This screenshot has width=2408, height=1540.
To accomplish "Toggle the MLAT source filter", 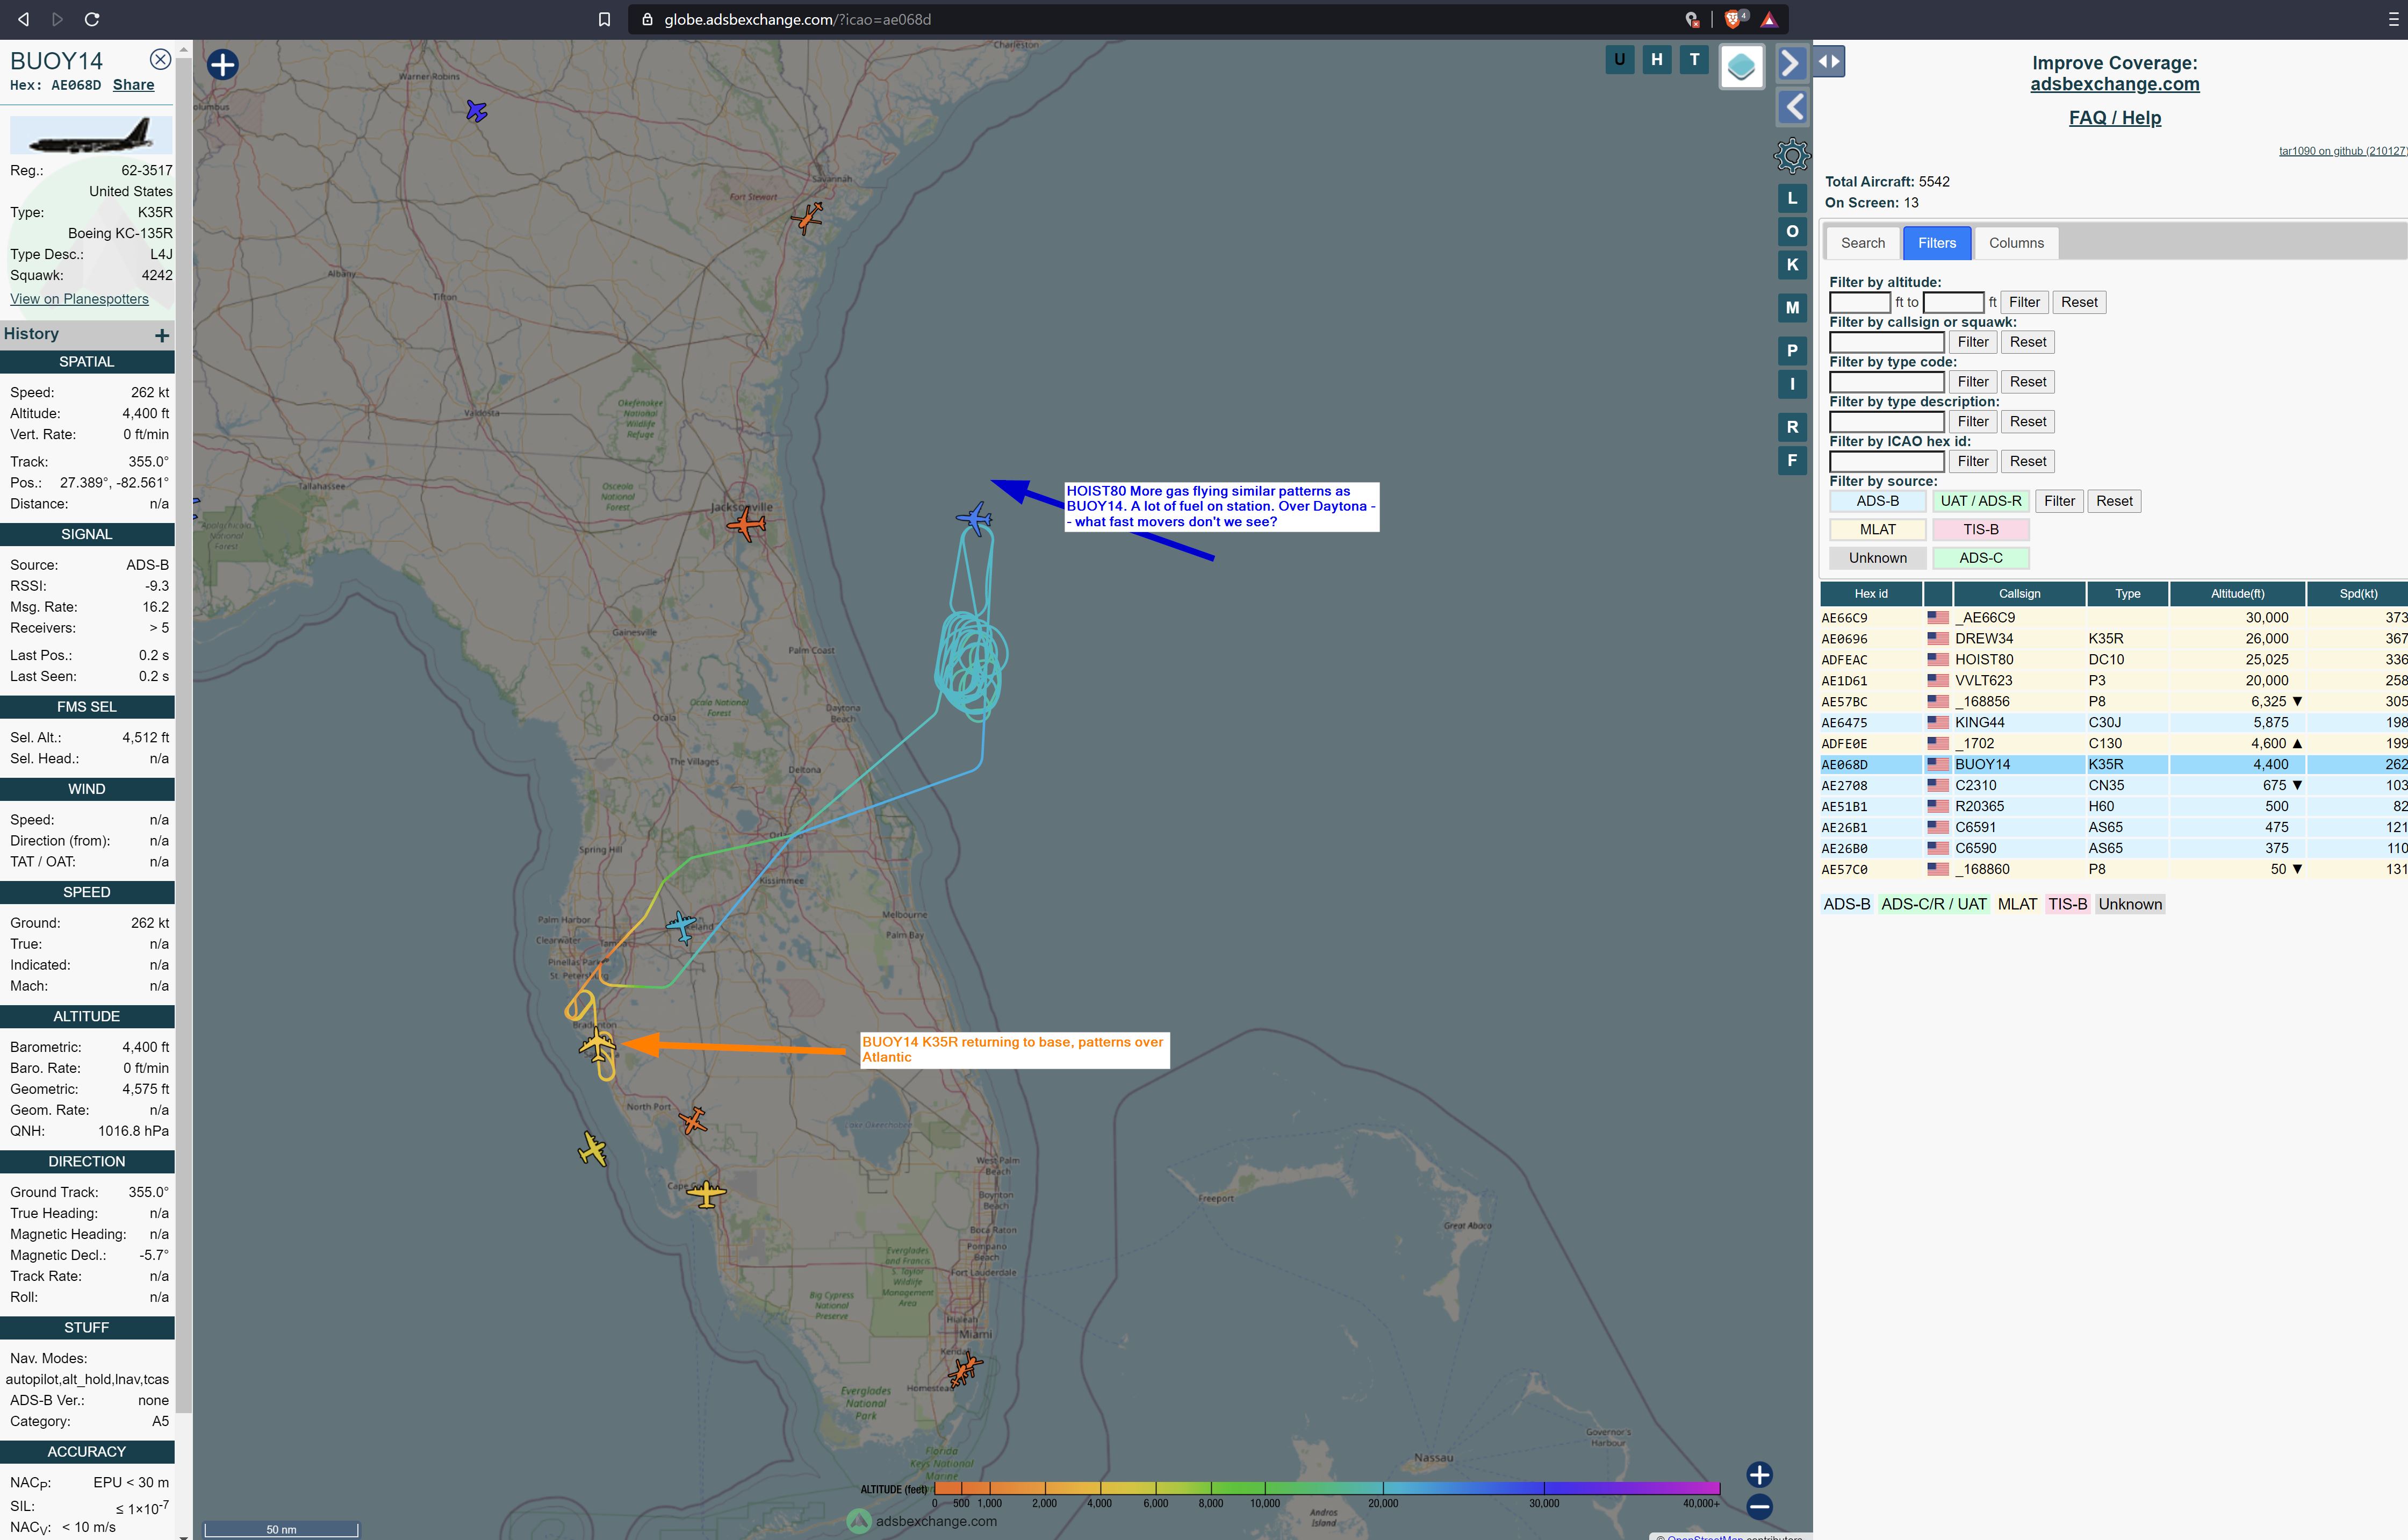I will click(1877, 530).
